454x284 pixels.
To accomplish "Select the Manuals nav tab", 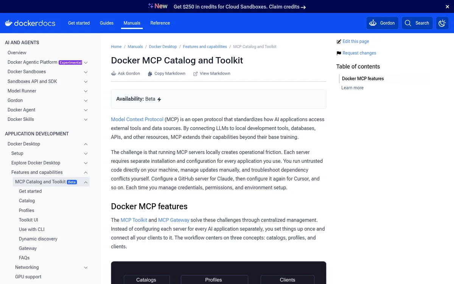I will click(132, 23).
